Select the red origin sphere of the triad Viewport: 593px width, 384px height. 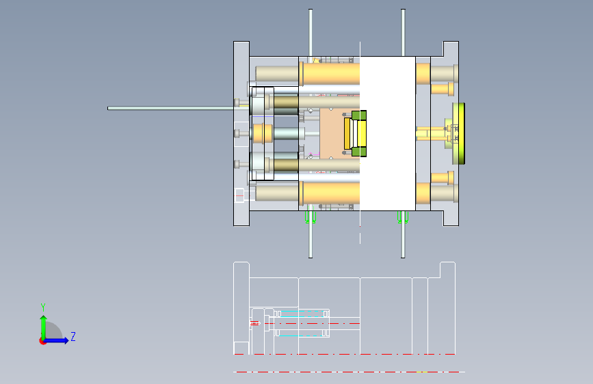42,341
